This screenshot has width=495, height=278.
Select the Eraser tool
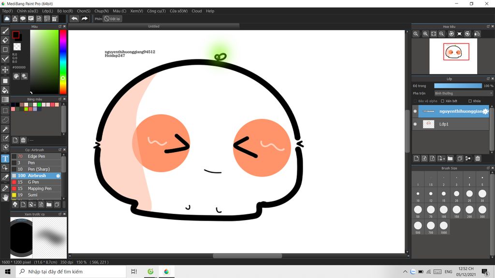[x=5, y=41]
